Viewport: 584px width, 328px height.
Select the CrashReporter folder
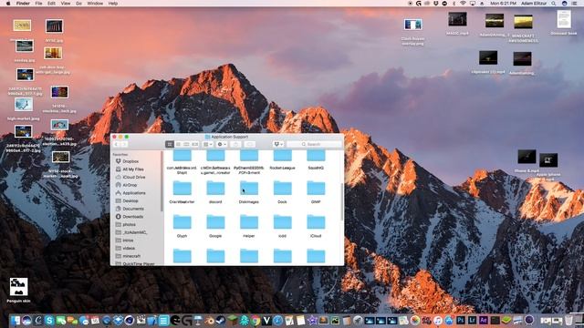(182, 189)
